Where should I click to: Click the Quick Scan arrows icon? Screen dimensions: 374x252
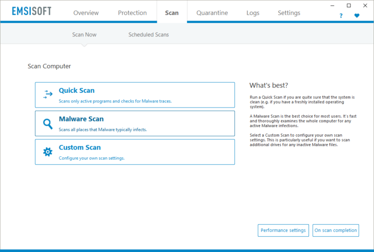(x=48, y=94)
